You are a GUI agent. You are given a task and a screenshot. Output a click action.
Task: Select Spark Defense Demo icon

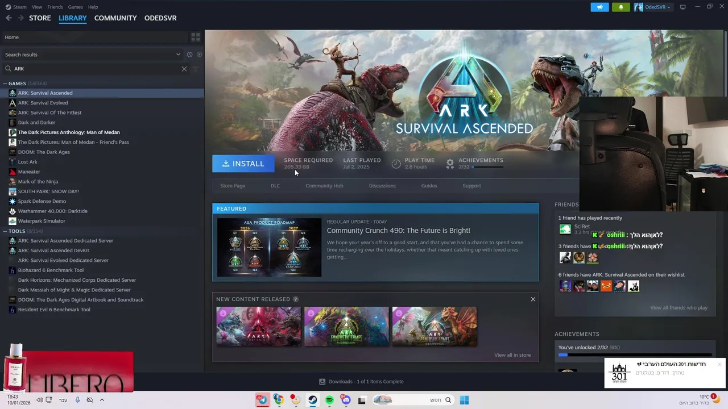13,201
